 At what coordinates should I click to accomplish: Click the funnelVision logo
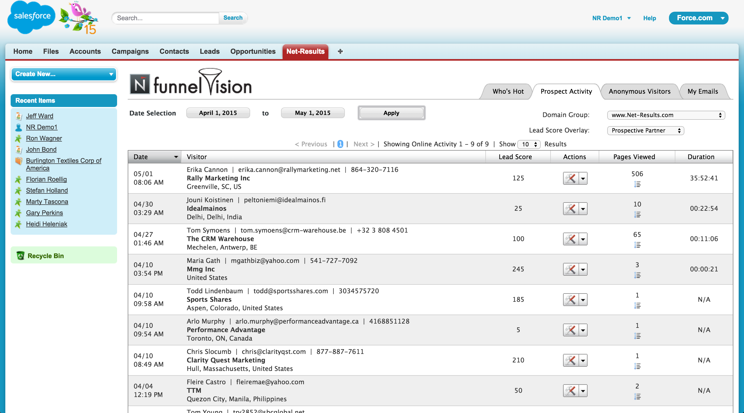coord(191,83)
